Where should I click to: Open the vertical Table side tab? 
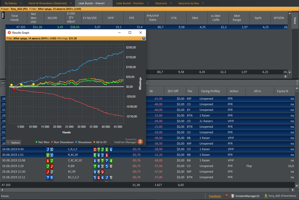coord(295,20)
